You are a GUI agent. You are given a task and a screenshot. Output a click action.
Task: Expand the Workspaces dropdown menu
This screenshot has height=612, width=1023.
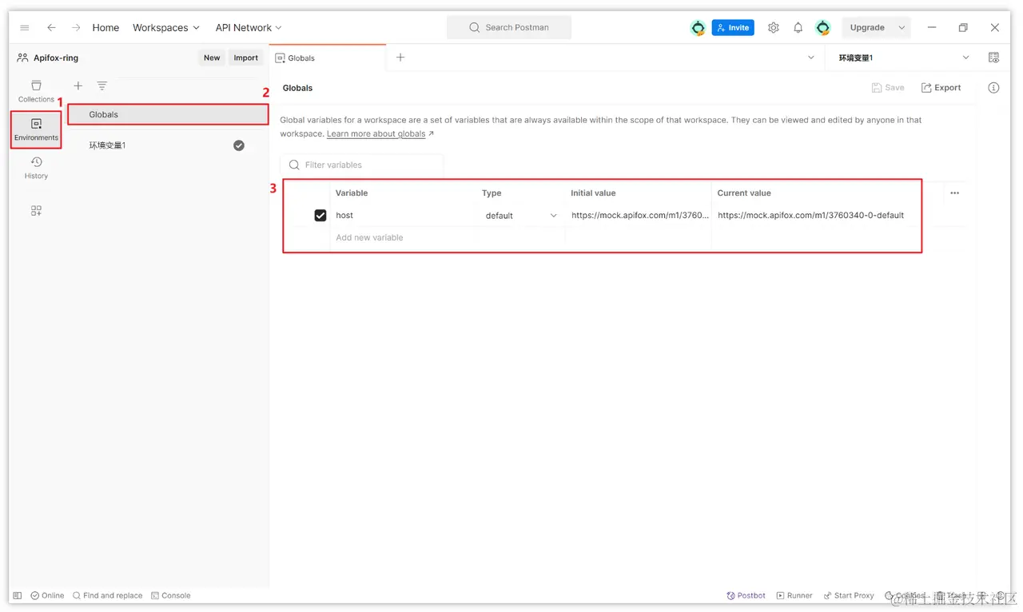pyautogui.click(x=165, y=28)
